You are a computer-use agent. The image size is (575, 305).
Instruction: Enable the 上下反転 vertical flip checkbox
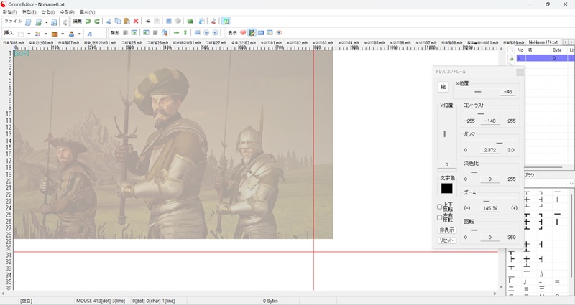pyautogui.click(x=440, y=207)
